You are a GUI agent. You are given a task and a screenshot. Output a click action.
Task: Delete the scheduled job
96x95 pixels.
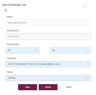point(48,87)
